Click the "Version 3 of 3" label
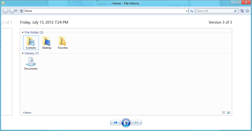 [220, 22]
